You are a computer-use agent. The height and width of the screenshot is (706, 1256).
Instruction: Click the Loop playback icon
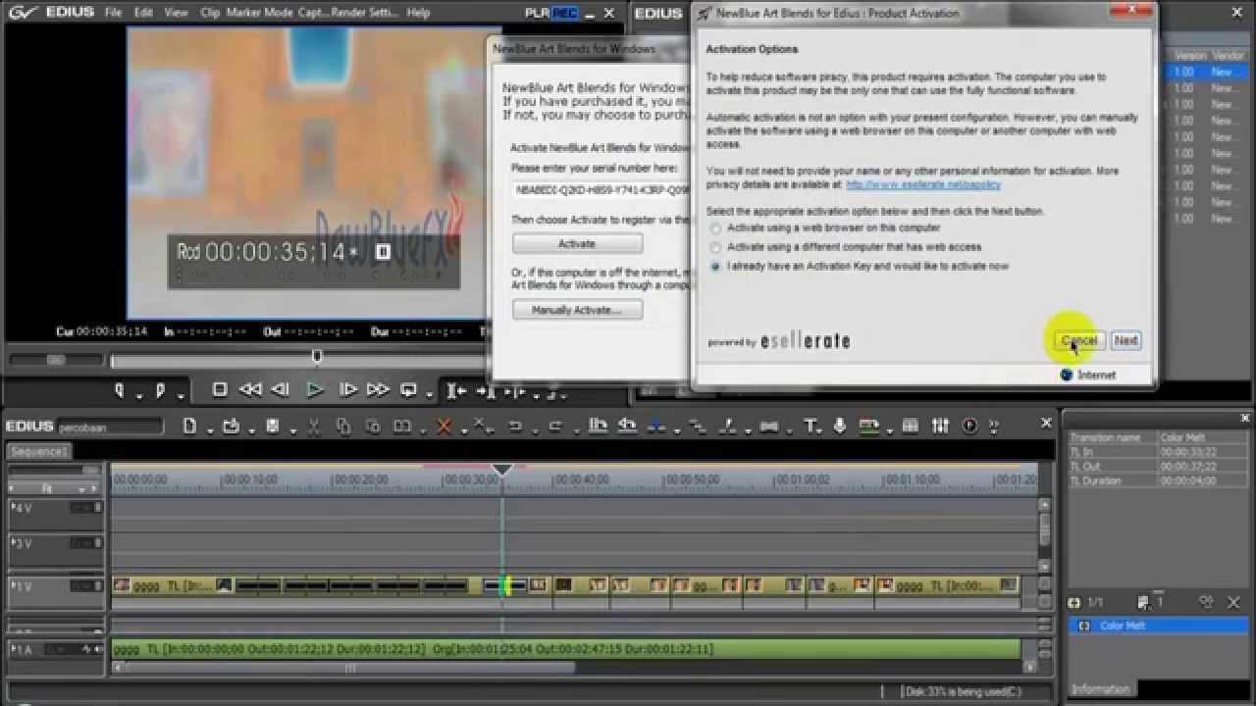tap(408, 389)
